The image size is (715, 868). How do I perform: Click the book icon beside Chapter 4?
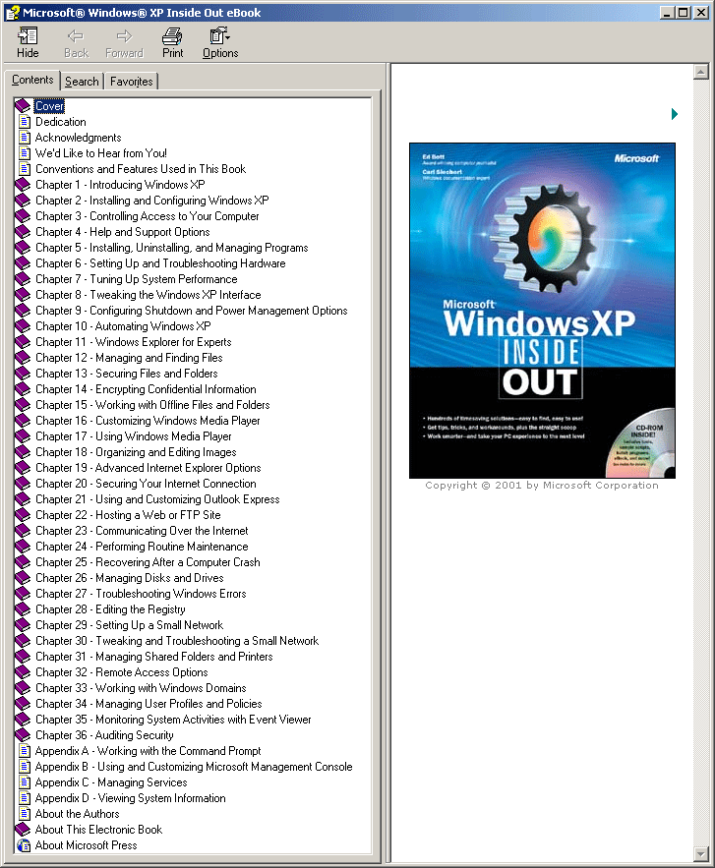coord(23,231)
